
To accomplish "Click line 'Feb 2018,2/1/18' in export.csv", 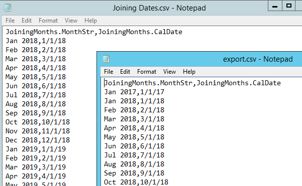I will point(134,110).
